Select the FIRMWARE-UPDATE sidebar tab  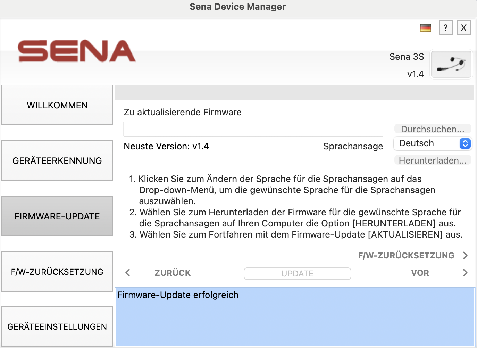tap(57, 216)
